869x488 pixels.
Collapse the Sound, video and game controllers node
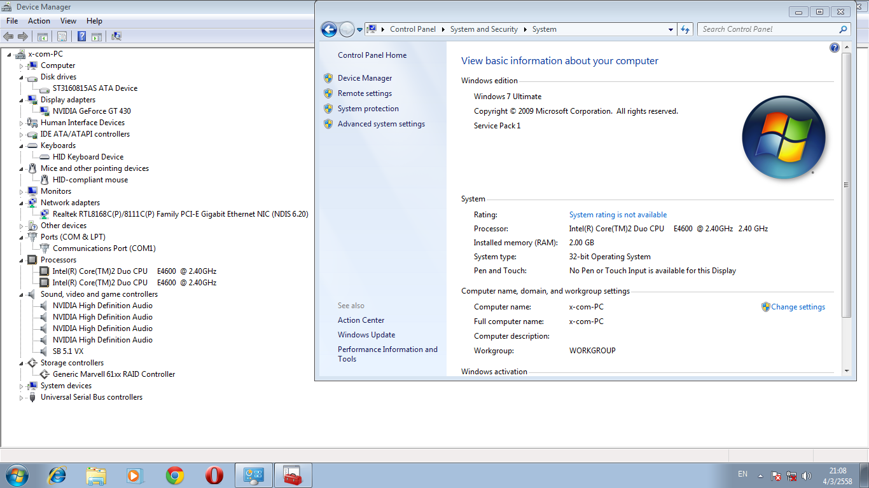[21, 294]
